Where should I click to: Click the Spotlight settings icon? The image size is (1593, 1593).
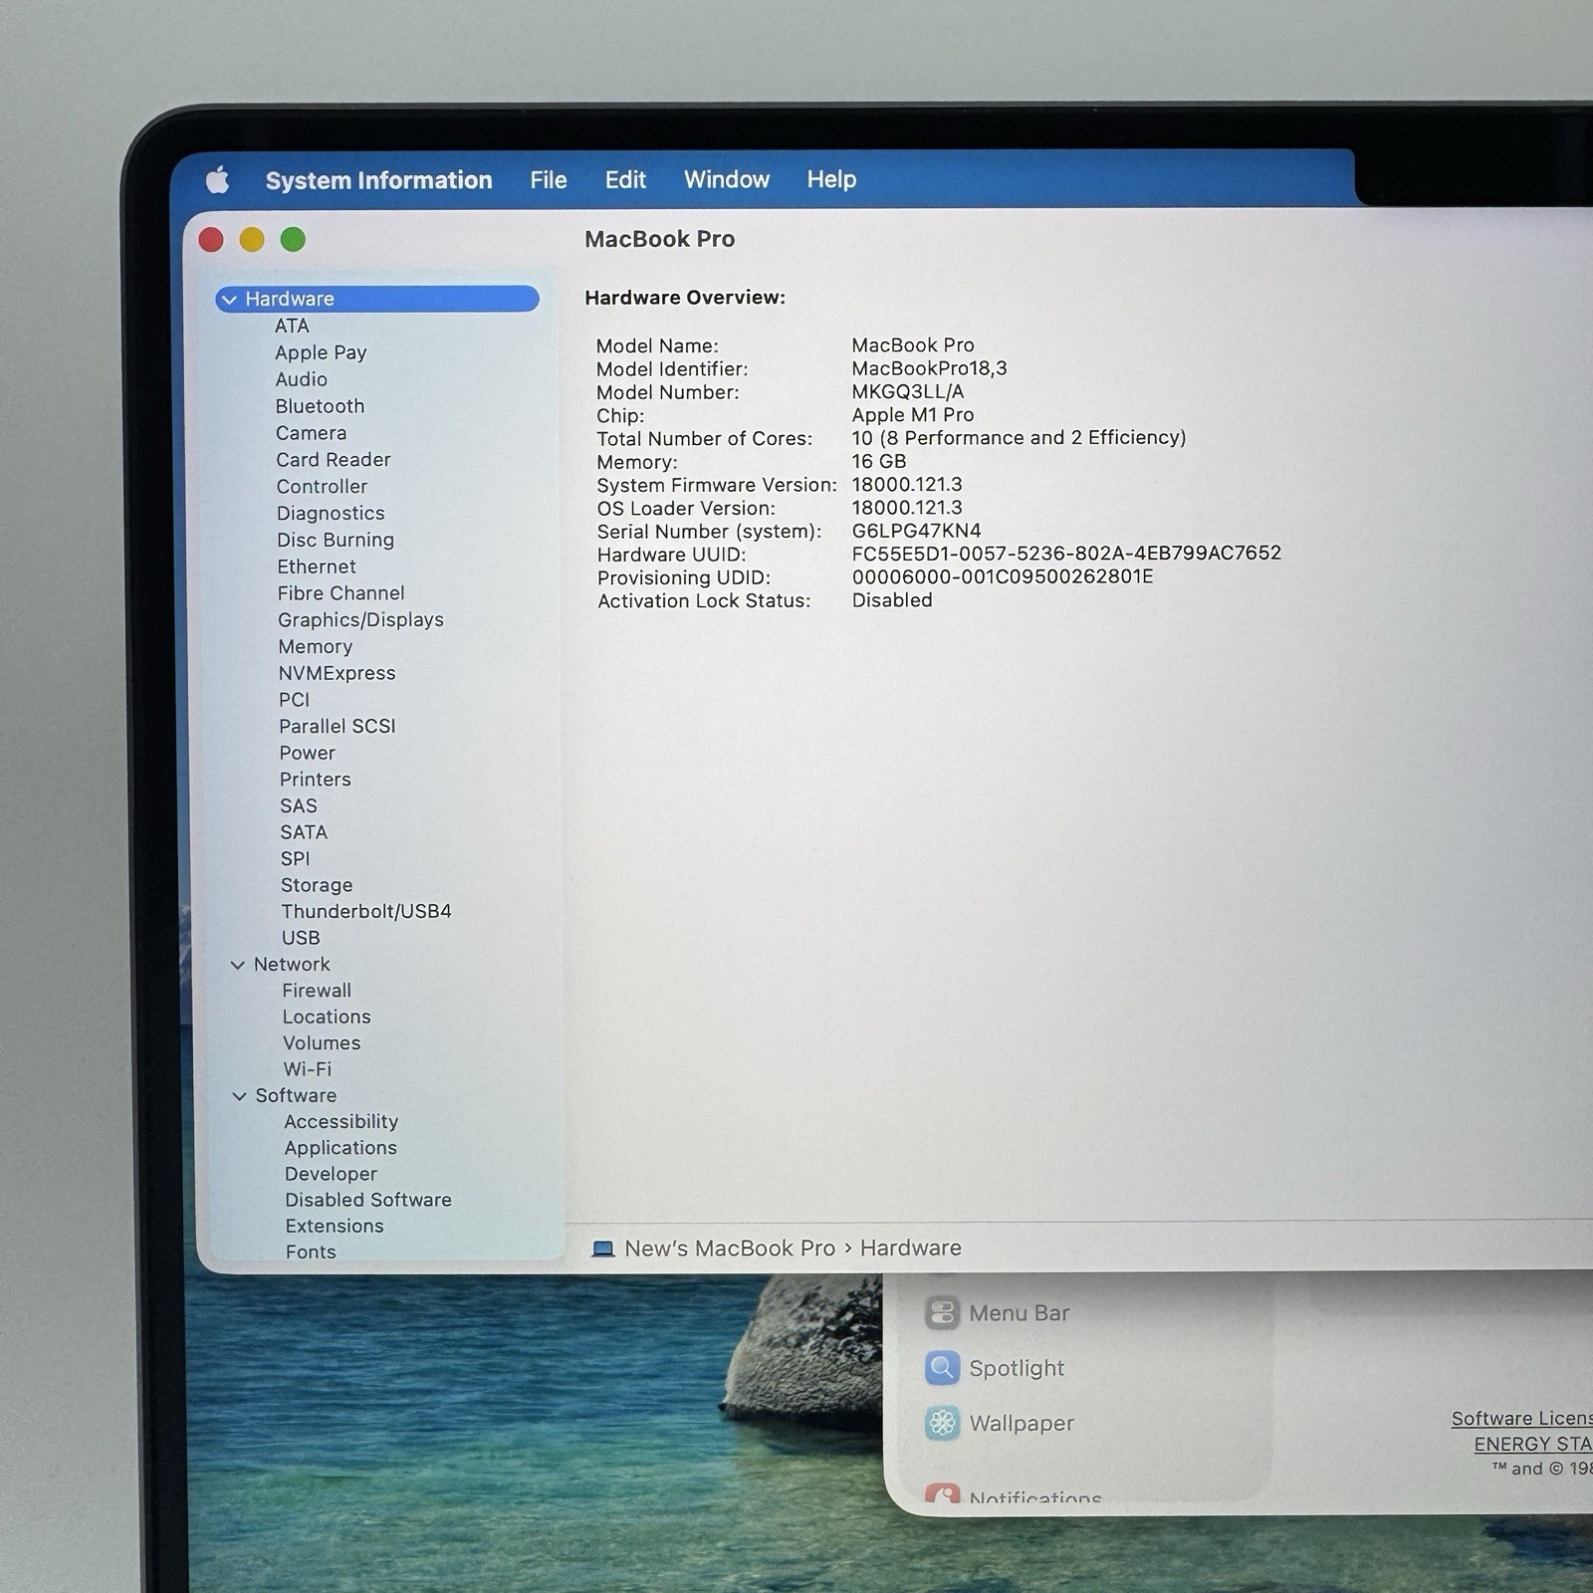coord(942,1368)
